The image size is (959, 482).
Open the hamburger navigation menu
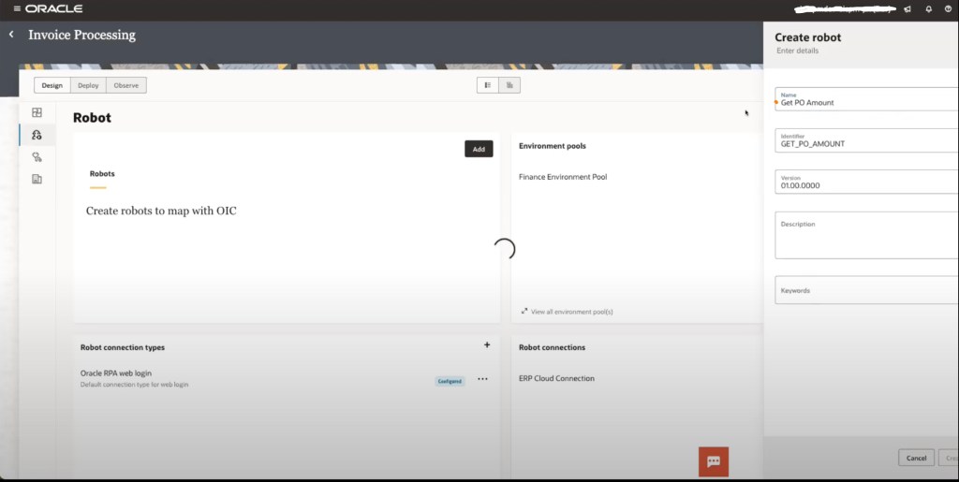click(16, 8)
